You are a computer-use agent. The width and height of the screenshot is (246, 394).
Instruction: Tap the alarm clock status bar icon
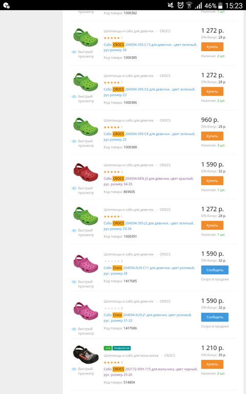[x=181, y=5]
